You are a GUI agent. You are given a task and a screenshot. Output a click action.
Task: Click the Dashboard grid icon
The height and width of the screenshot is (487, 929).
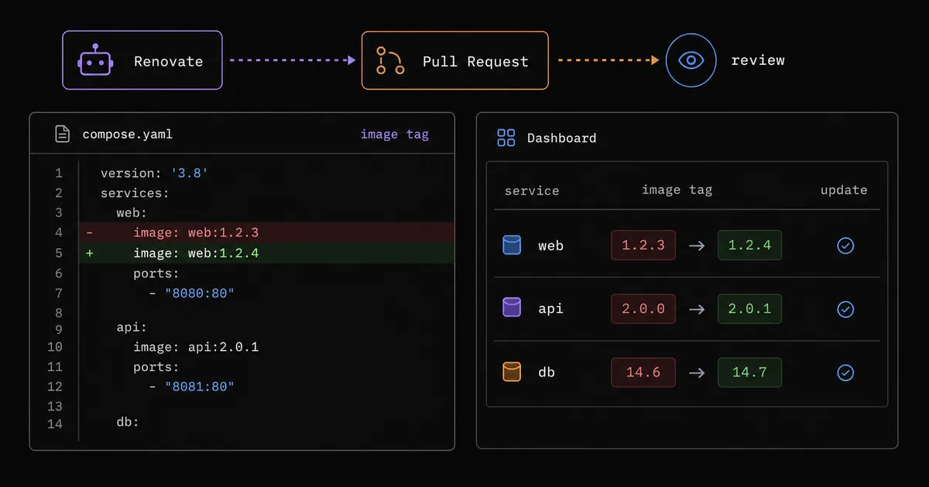(x=506, y=138)
